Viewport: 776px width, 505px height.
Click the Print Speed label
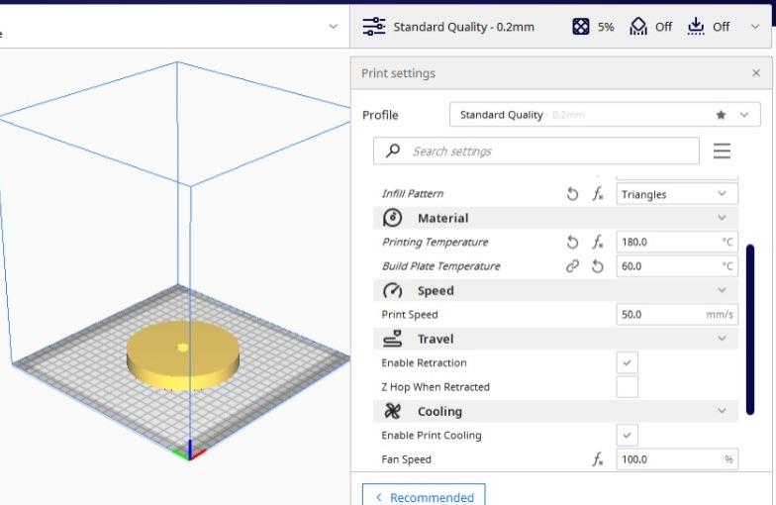tap(410, 315)
